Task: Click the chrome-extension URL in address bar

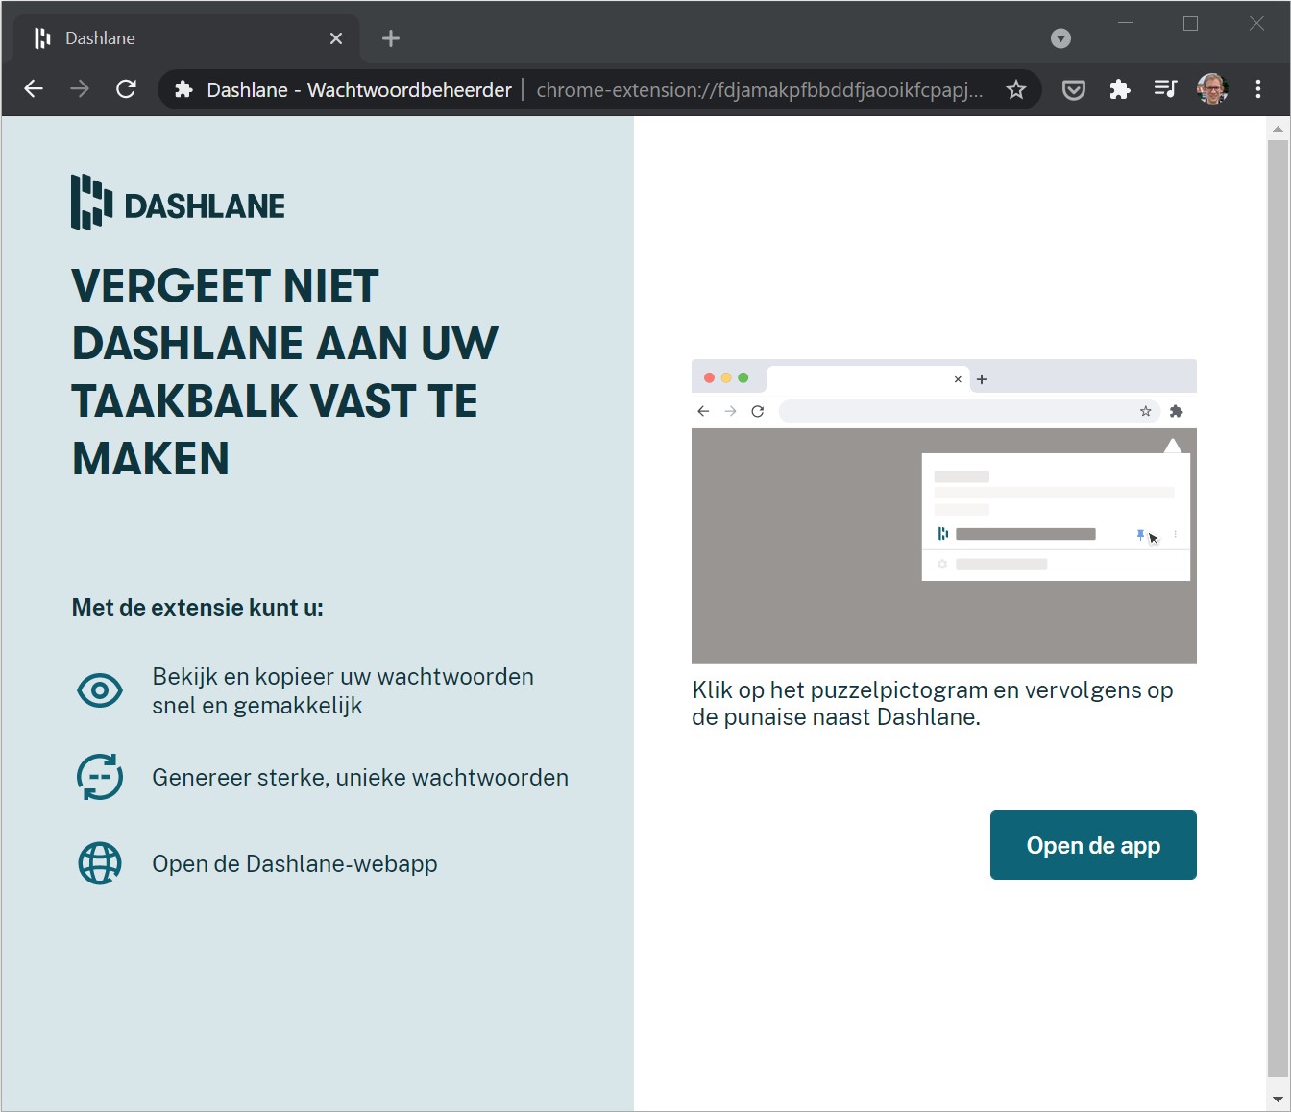Action: click(x=759, y=89)
